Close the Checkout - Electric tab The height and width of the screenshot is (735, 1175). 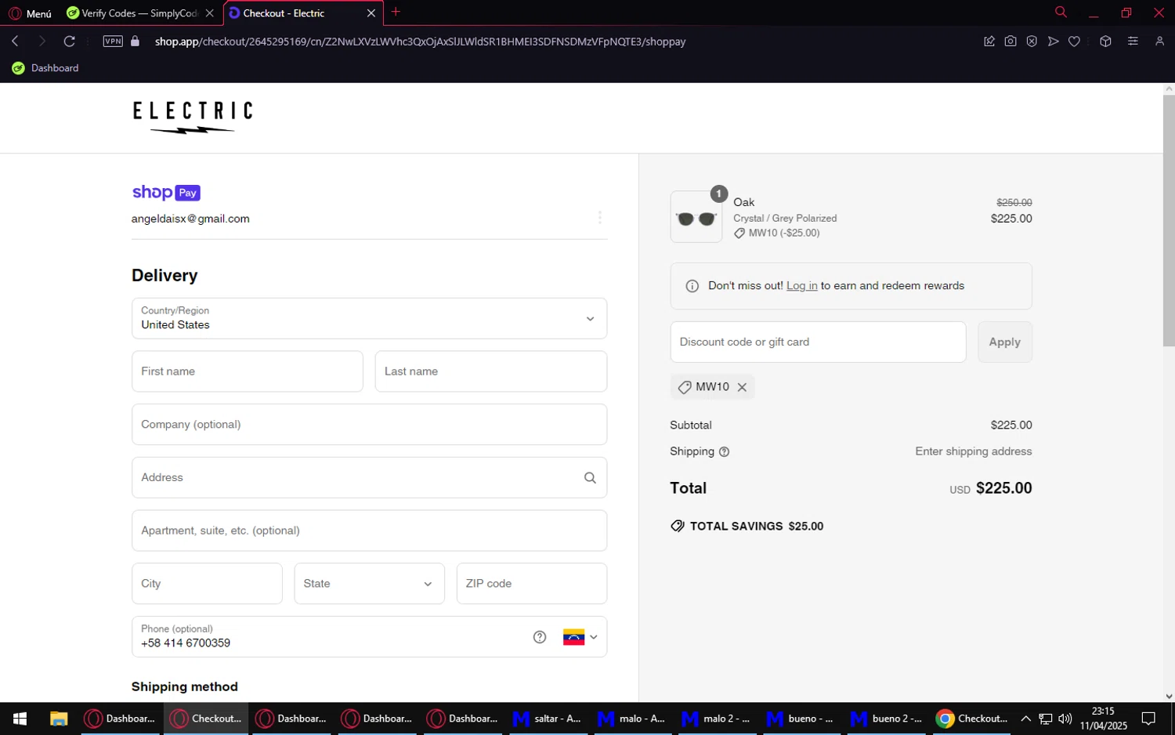[x=371, y=13]
